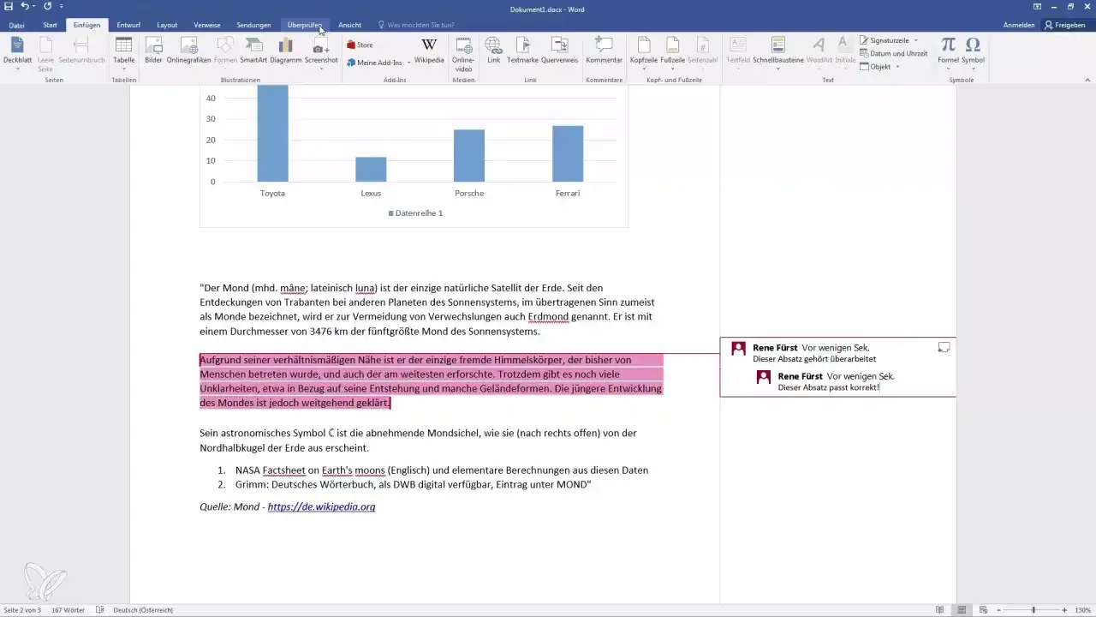Switch to the Entwurf tab
The height and width of the screenshot is (617, 1096).
[x=128, y=25]
